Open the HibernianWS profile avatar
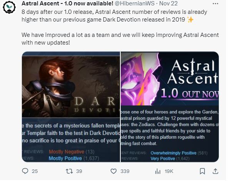Viewport: 228px width, 181px height. 9,7
